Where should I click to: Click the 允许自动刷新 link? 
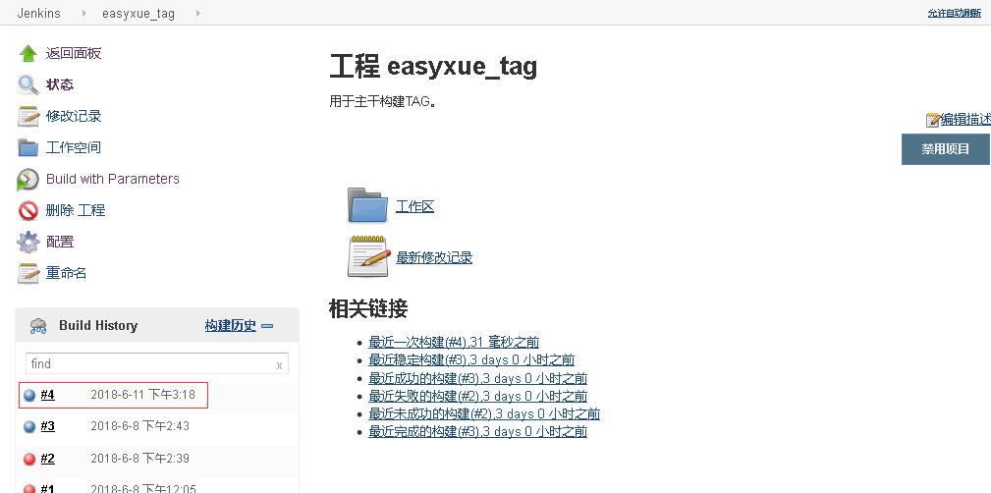(x=955, y=13)
